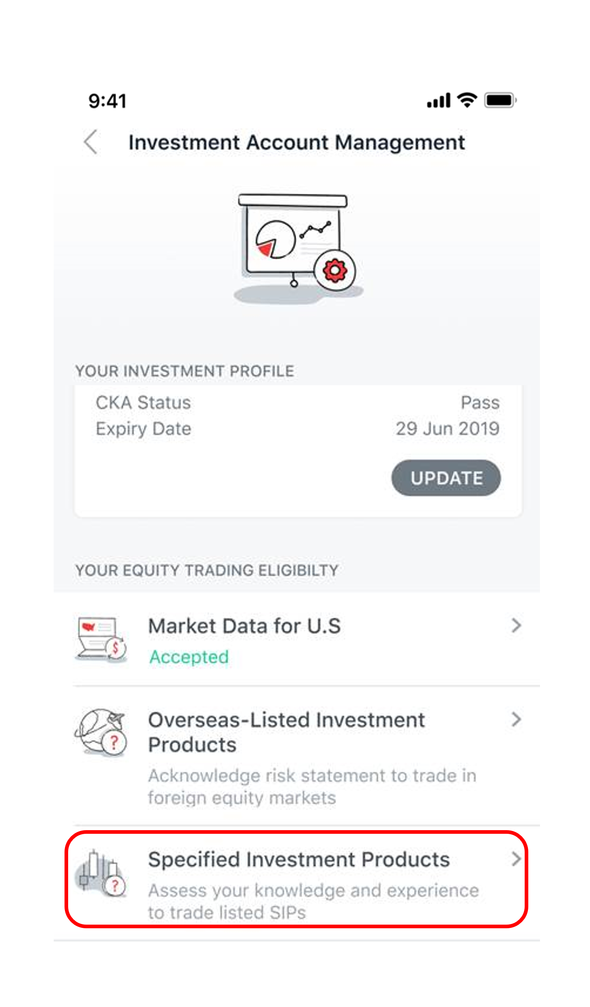Screen dimensions: 590x1007
Task: Expand Market Data for U.S chevron
Action: [x=516, y=625]
